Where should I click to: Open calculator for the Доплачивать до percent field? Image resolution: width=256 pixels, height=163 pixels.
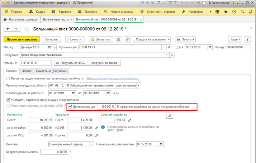coord(113,107)
